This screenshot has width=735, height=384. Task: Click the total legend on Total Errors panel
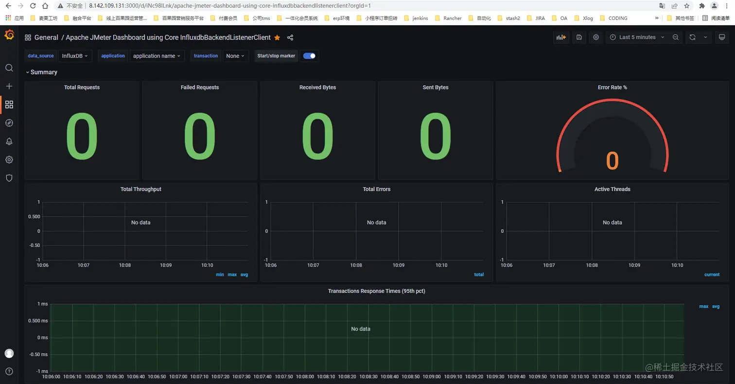[x=479, y=274]
